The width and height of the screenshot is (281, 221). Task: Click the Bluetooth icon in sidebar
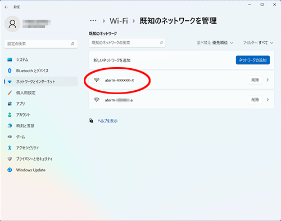[10, 70]
